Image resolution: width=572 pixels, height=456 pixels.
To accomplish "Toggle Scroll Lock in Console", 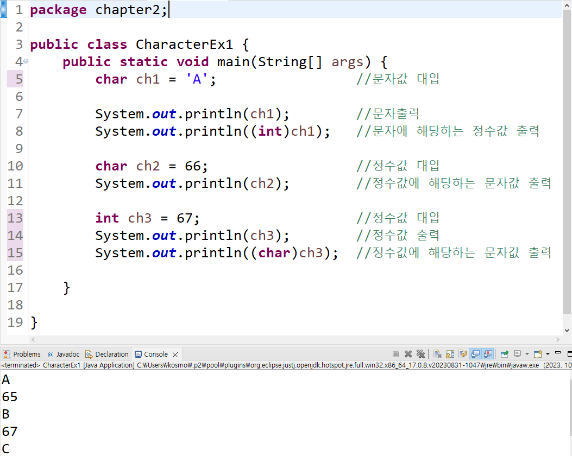I will (x=450, y=354).
